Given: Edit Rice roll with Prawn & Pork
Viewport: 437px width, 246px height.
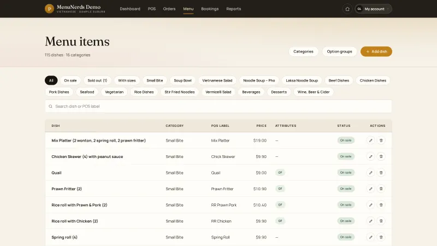Looking at the screenshot, I should point(370,205).
